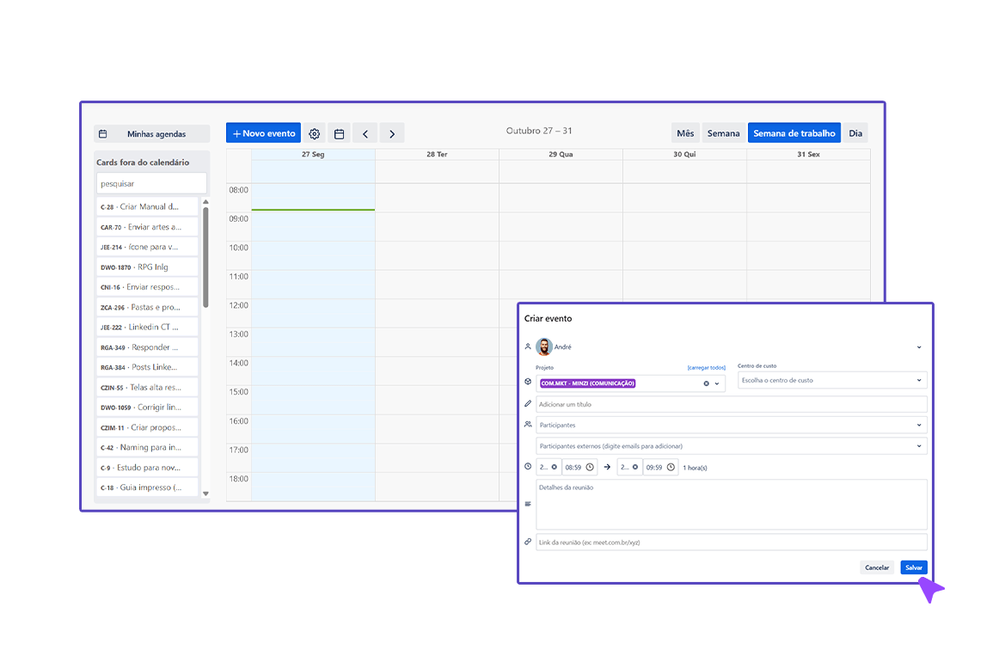Open the Participantes dropdown
999x662 pixels.
918,425
